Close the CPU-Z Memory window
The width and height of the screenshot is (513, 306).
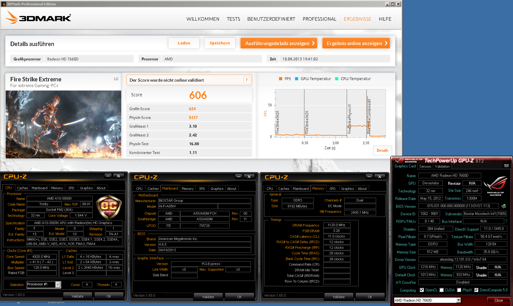pos(380,177)
